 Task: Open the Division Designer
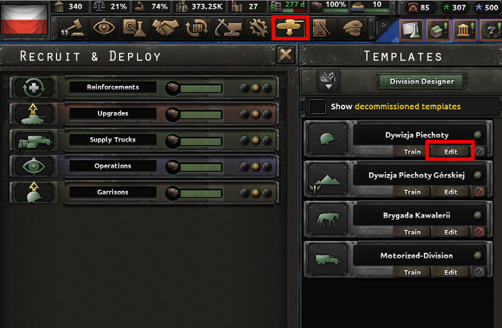[422, 82]
